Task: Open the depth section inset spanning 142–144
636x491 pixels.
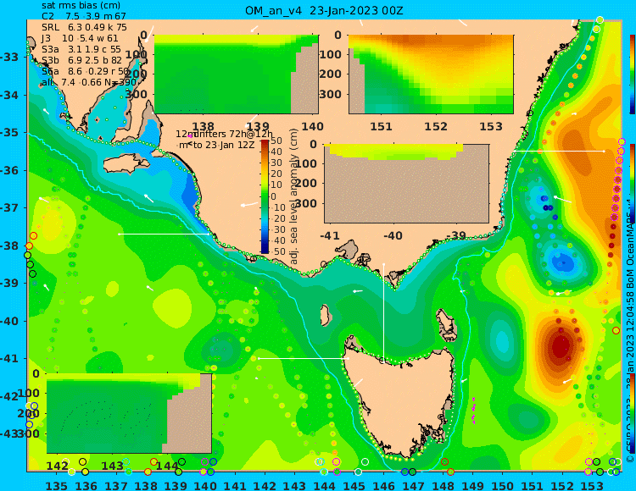Action: point(129,413)
